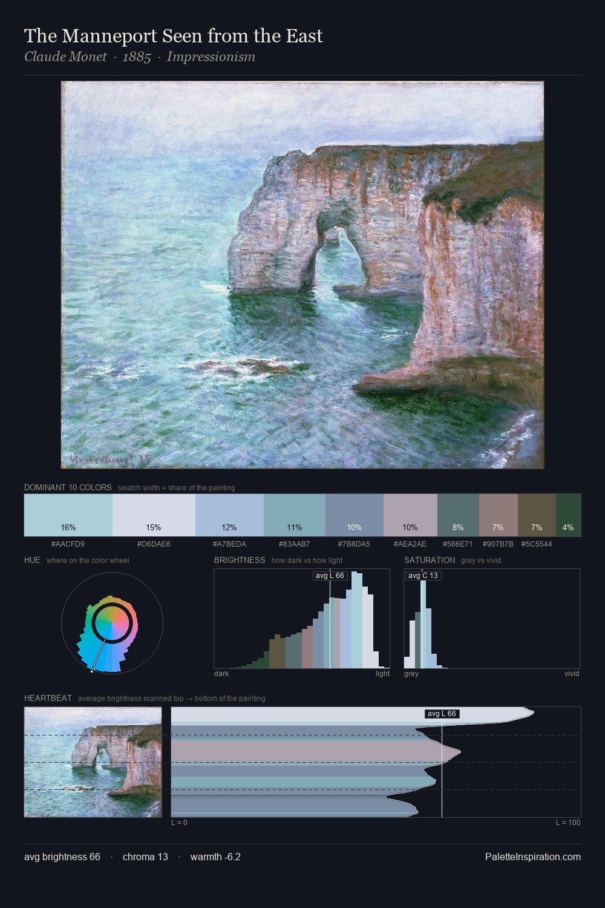Viewport: 605px width, 908px height.
Task: Click the #A7BEDA 12% color swatch
Action: (x=229, y=515)
